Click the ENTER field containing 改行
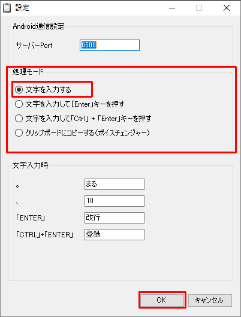The image size is (241, 317). click(x=115, y=218)
